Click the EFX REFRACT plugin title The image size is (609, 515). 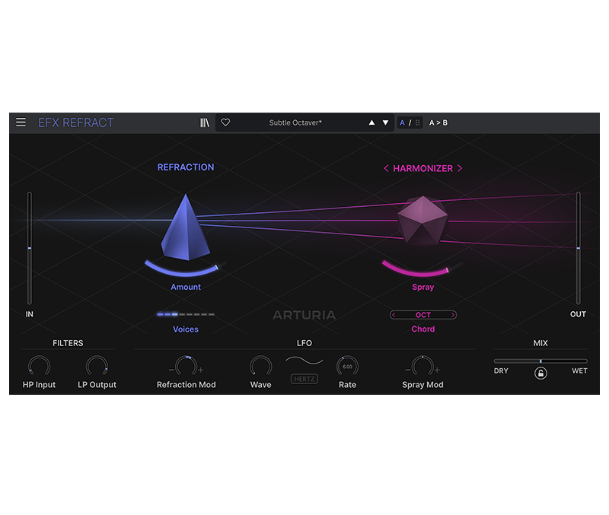pyautogui.click(x=75, y=122)
